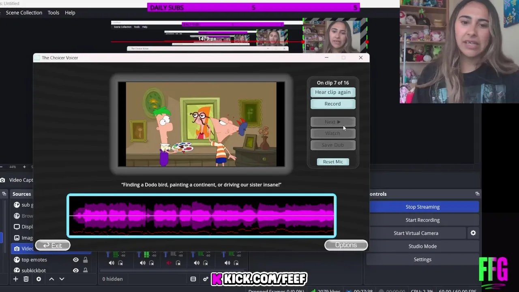Image resolution: width=519 pixels, height=292 pixels.
Task: Click the magenta audio waveform display
Action: point(202,216)
